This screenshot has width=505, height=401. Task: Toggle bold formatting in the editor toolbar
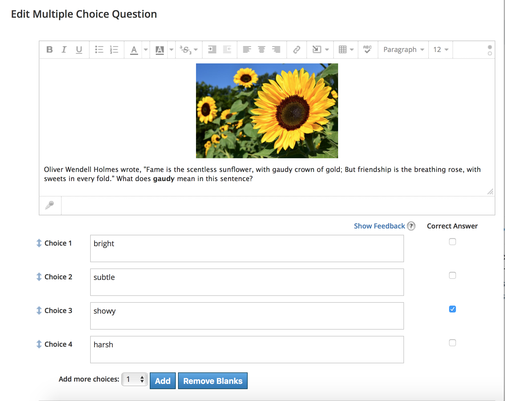point(49,50)
